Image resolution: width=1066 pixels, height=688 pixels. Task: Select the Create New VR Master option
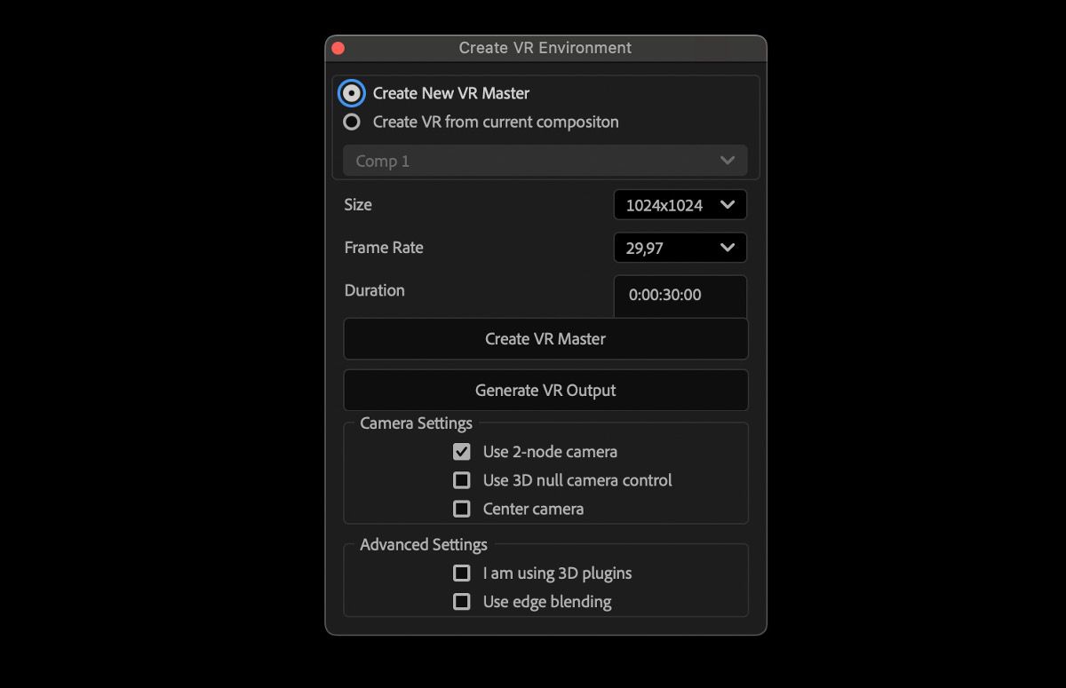click(x=353, y=93)
